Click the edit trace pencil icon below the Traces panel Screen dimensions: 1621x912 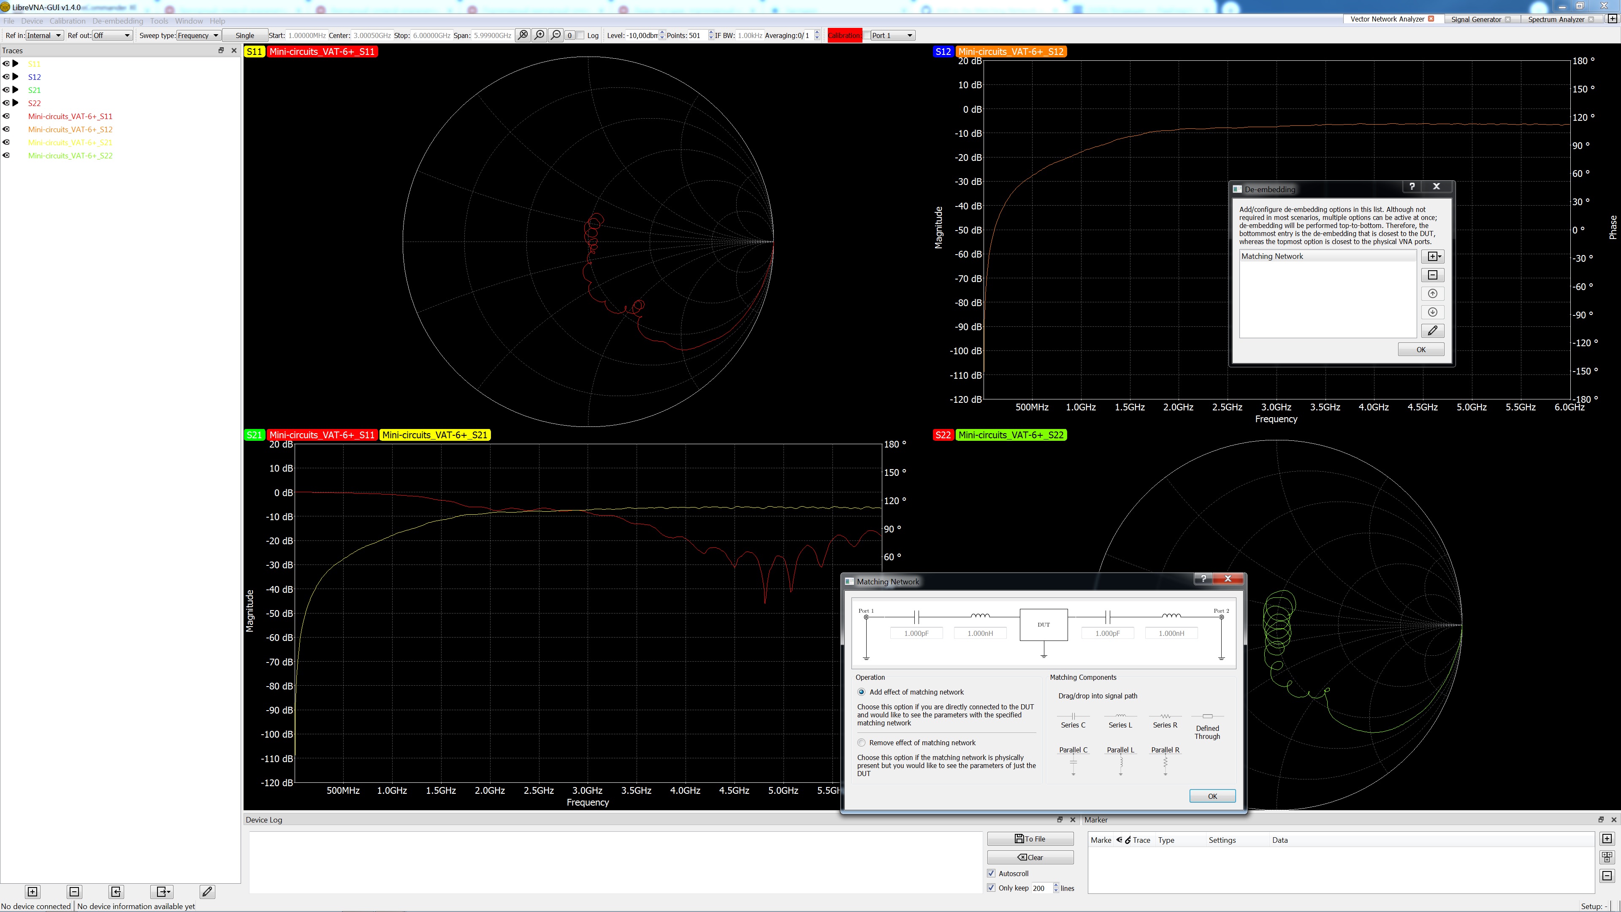207,891
